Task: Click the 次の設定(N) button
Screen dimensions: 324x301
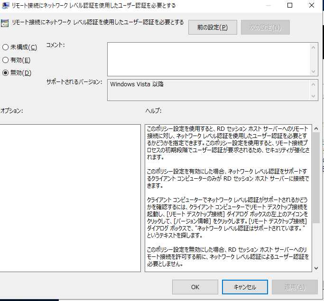Action: pyautogui.click(x=265, y=27)
